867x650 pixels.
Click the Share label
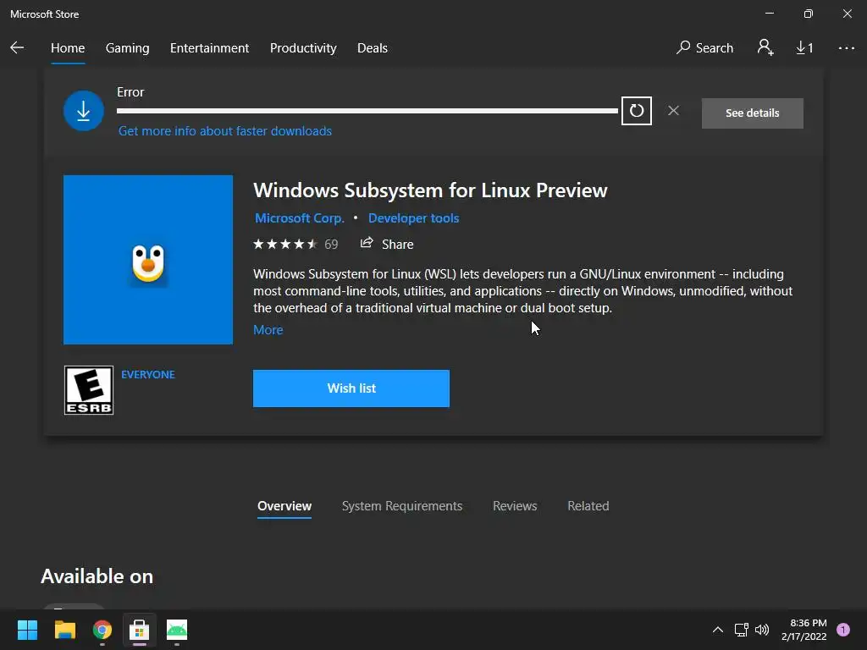click(398, 245)
